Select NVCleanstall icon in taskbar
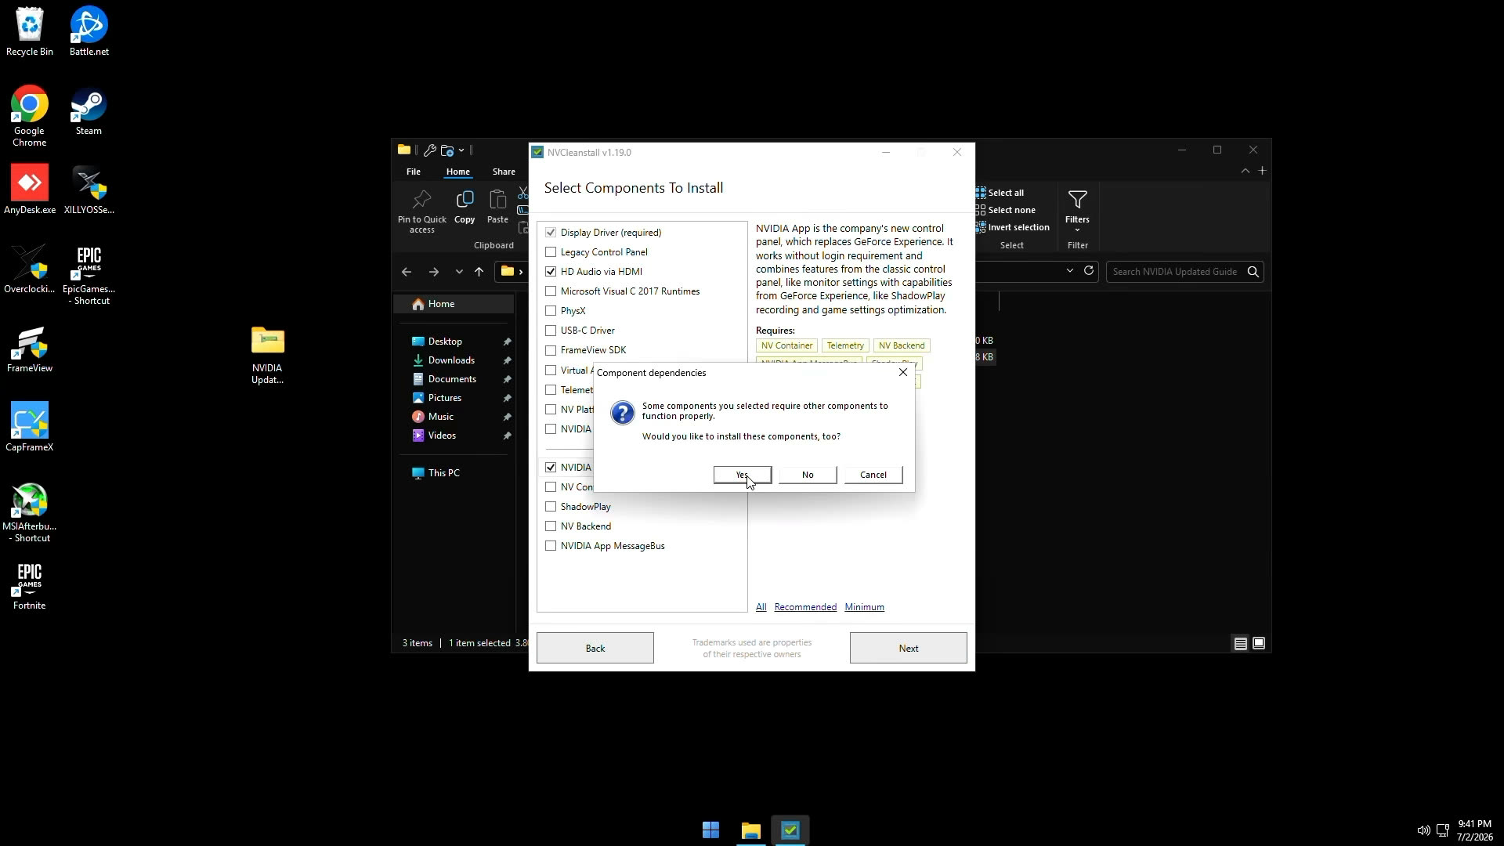 click(790, 830)
